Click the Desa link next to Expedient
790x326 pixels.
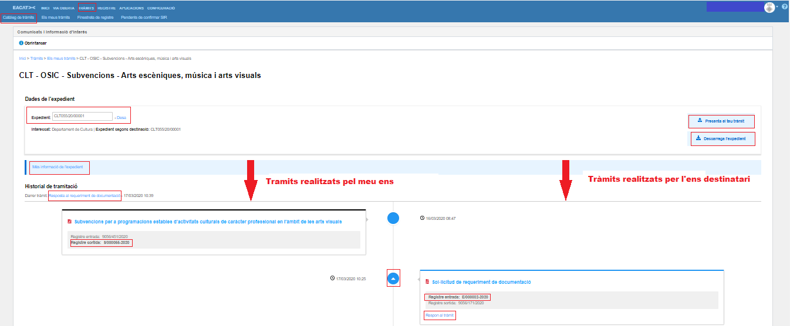point(121,117)
